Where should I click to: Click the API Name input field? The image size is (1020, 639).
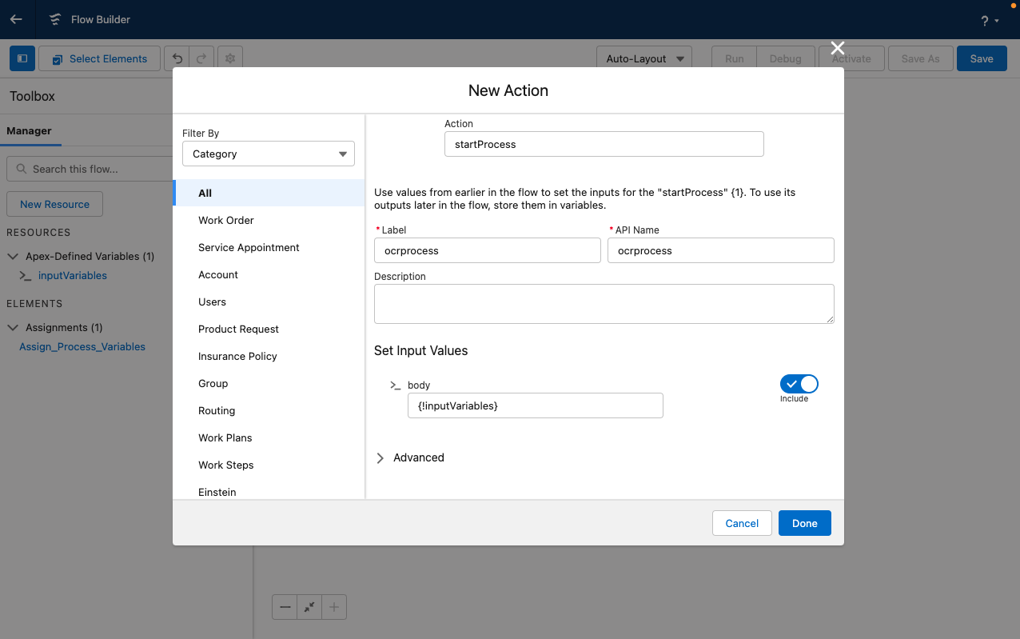pyautogui.click(x=721, y=250)
